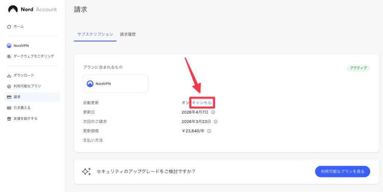Click the gift box refer-a-friend icon
This screenshot has width=383, height=192.
(9, 119)
